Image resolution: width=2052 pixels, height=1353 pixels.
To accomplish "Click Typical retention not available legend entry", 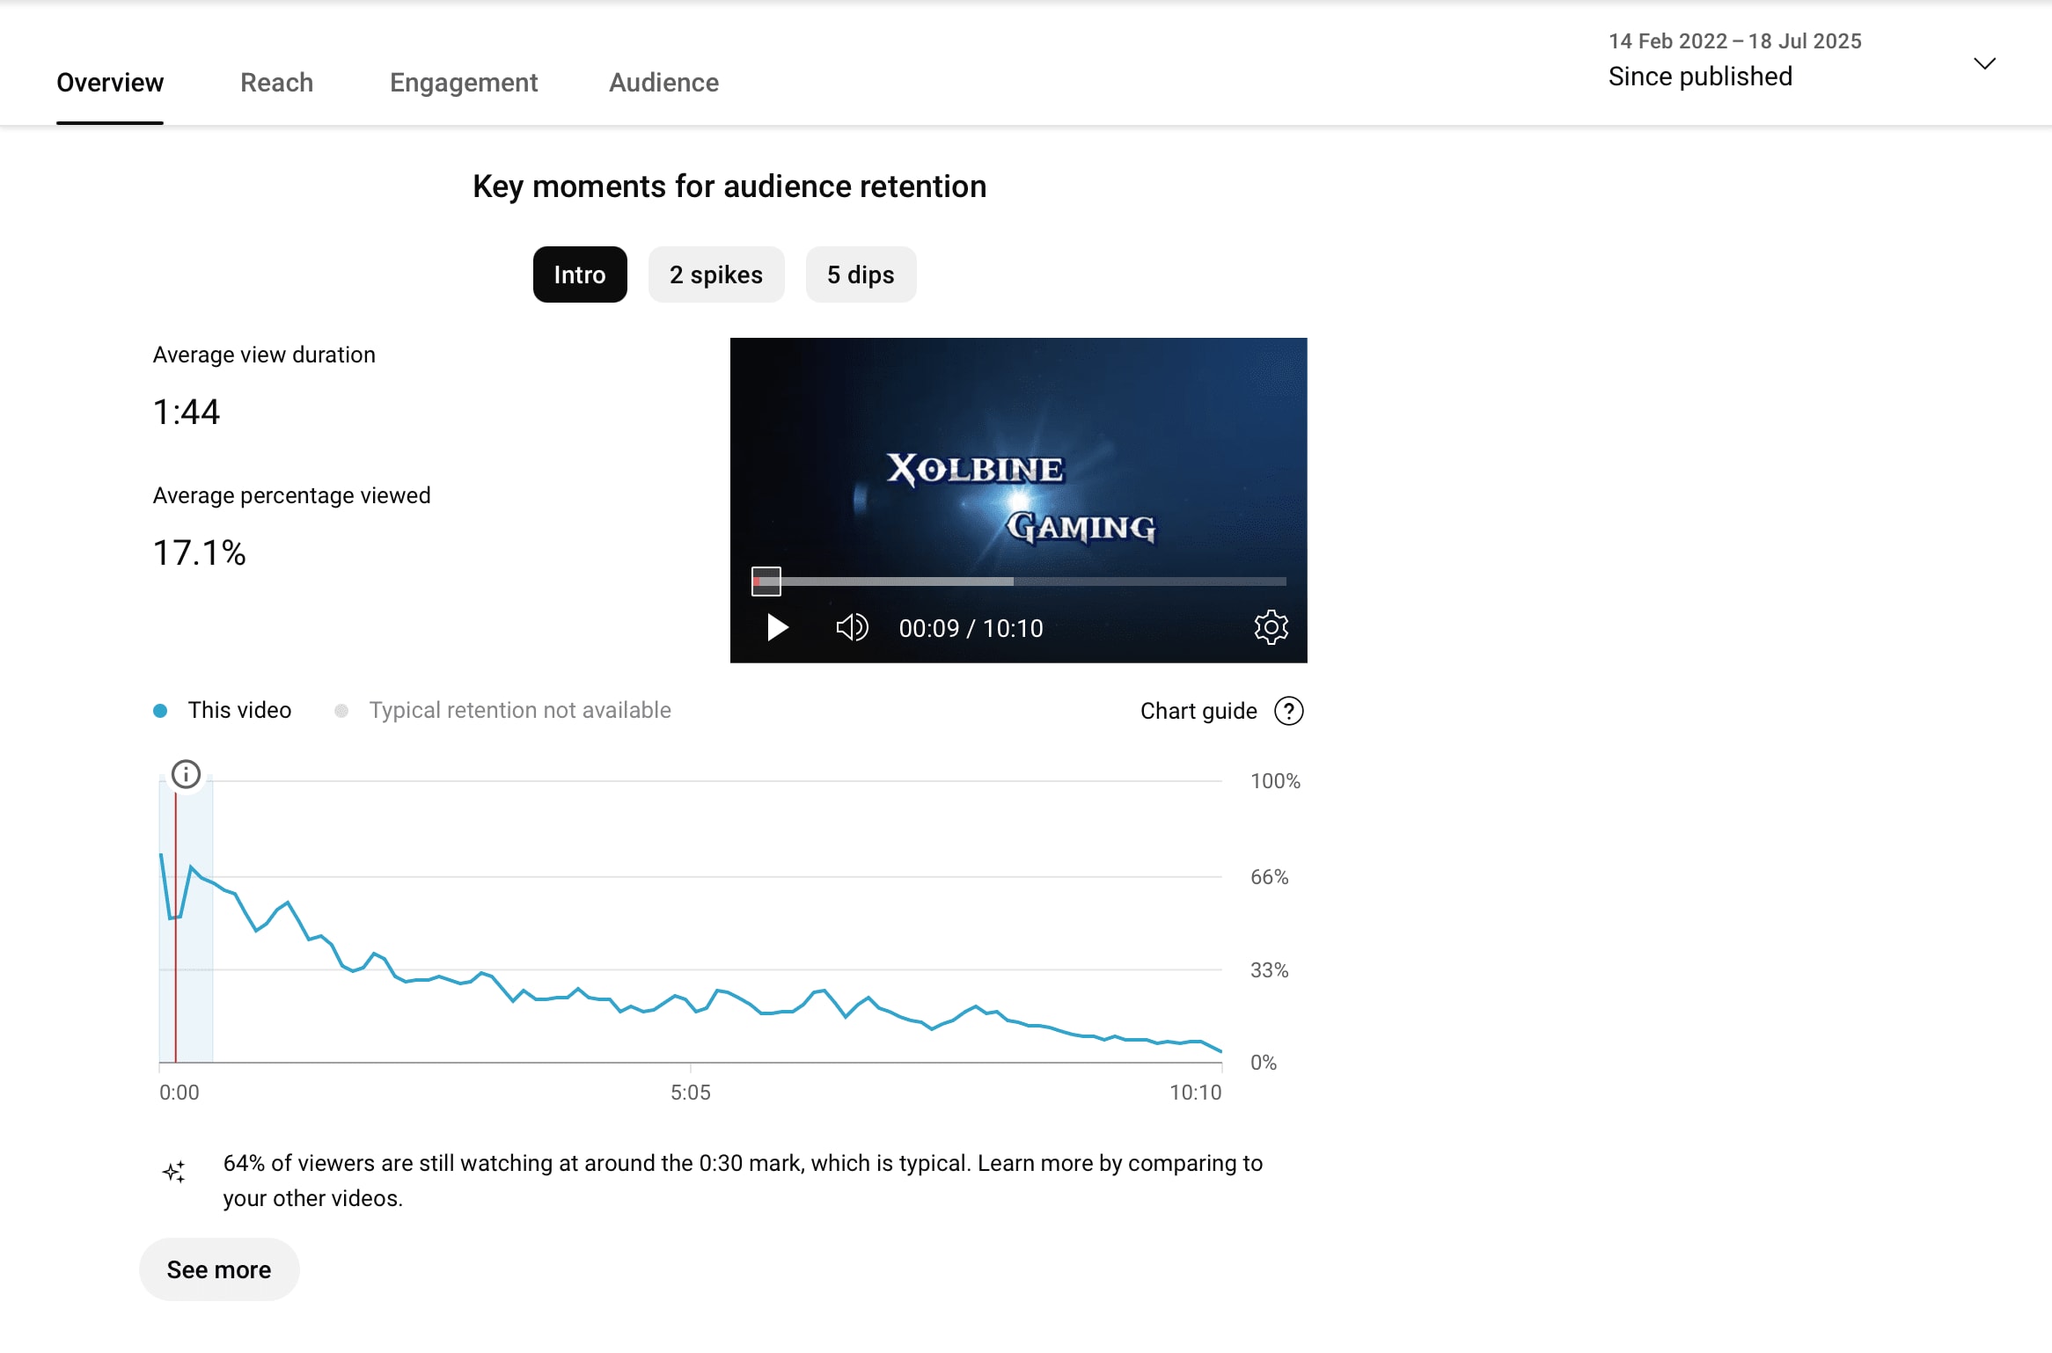I will (x=519, y=710).
